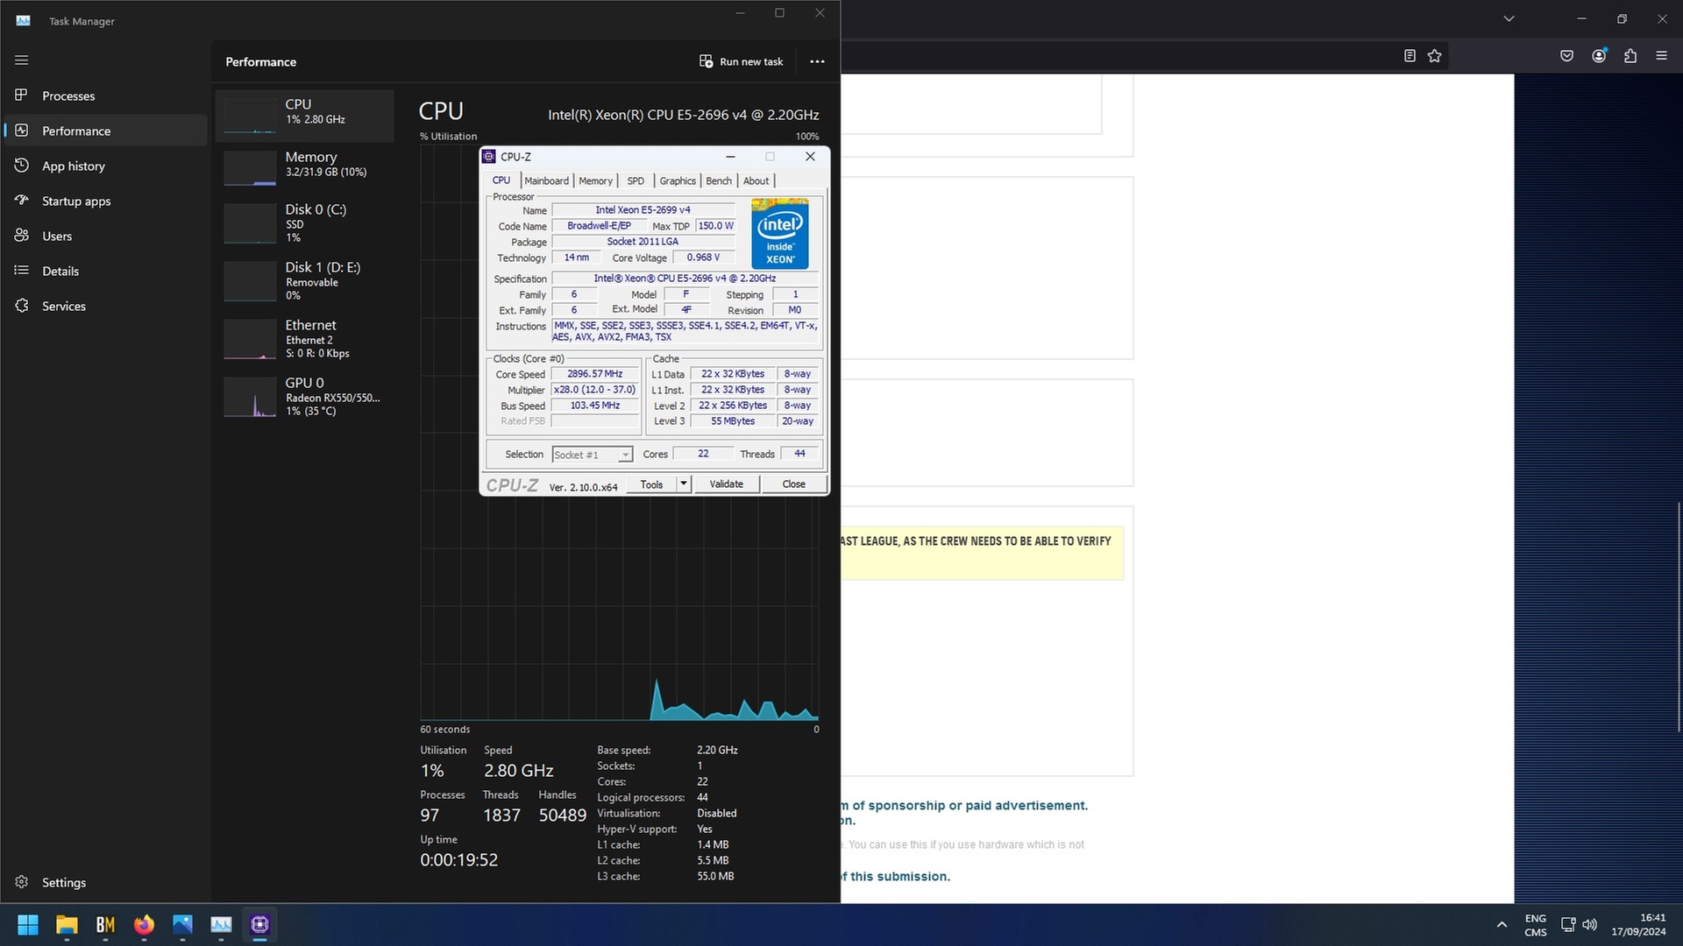This screenshot has height=946, width=1683.
Task: Switch to CPU-Z taskbar icon
Action: pos(259,924)
